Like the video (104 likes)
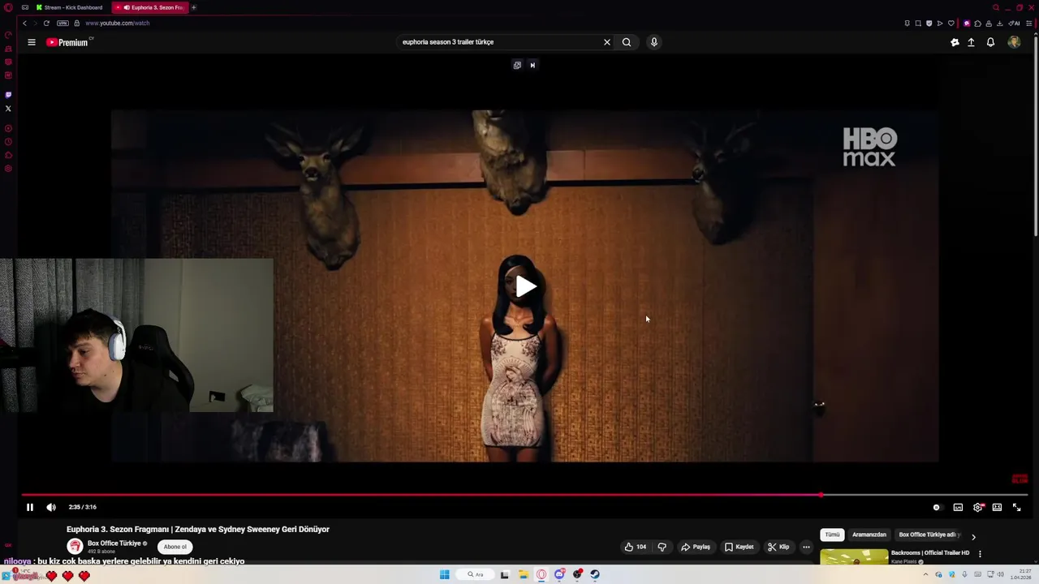Screen dimensions: 1039x584 pos(635,547)
